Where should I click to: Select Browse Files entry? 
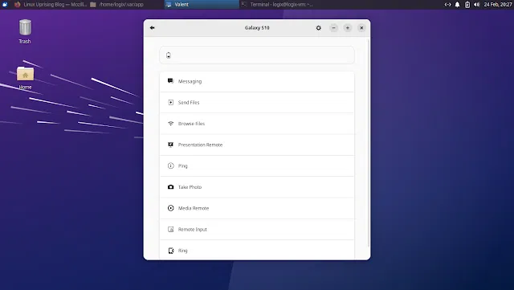click(x=257, y=124)
